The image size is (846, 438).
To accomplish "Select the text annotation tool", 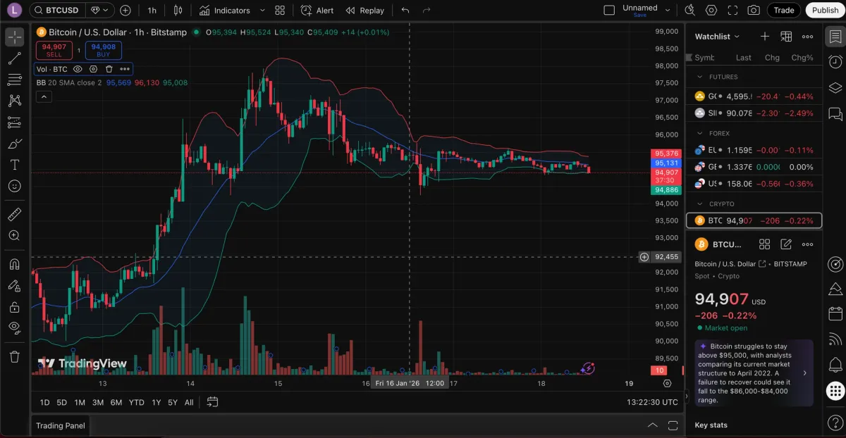I will pos(14,165).
